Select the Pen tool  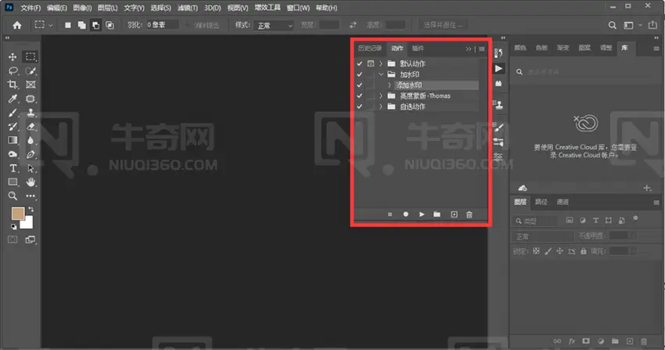[x=31, y=154]
